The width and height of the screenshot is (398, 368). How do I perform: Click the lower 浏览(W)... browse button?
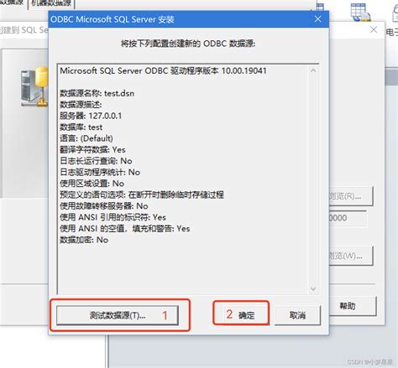coord(351,256)
